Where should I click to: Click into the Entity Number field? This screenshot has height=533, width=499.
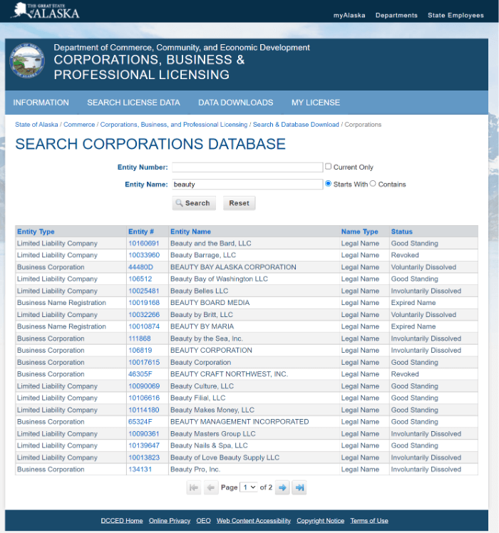pyautogui.click(x=247, y=167)
